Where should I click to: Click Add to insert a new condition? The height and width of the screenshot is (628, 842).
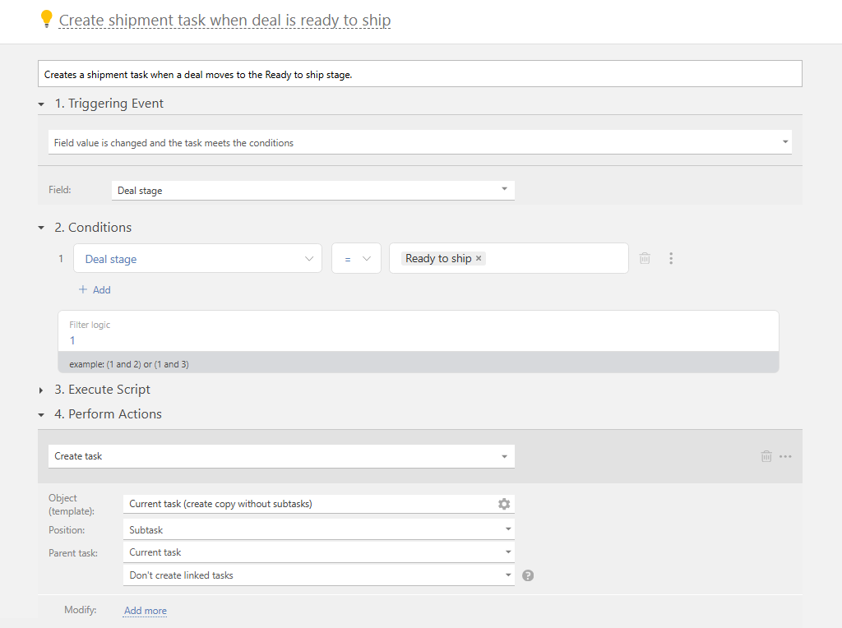(x=95, y=289)
